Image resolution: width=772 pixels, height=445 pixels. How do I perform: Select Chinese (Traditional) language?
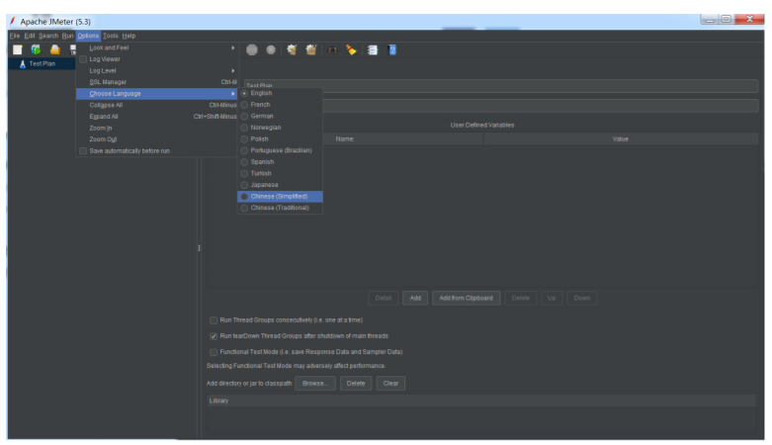[280, 208]
